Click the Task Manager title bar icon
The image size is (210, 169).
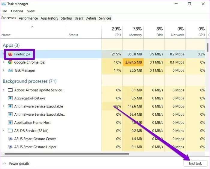4,4
